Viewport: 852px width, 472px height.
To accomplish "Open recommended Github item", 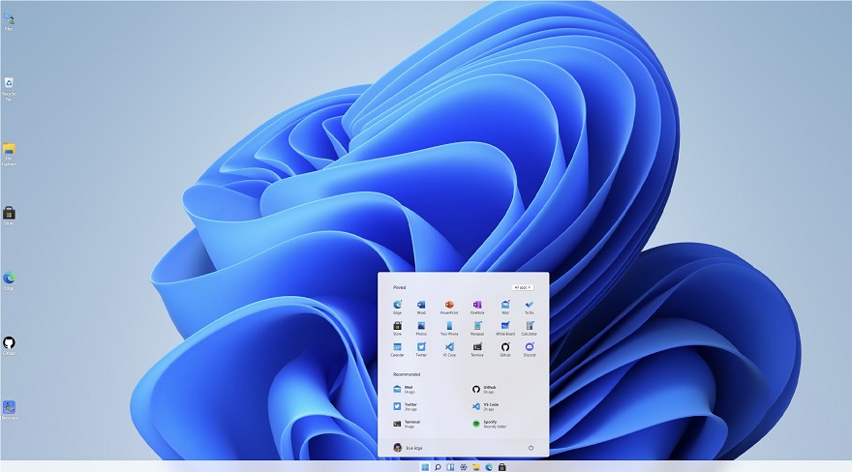I will click(483, 390).
